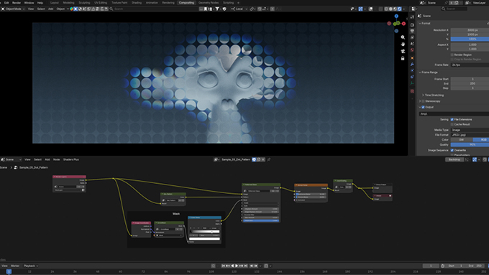Expand the Stereoscopy panel

[420, 101]
